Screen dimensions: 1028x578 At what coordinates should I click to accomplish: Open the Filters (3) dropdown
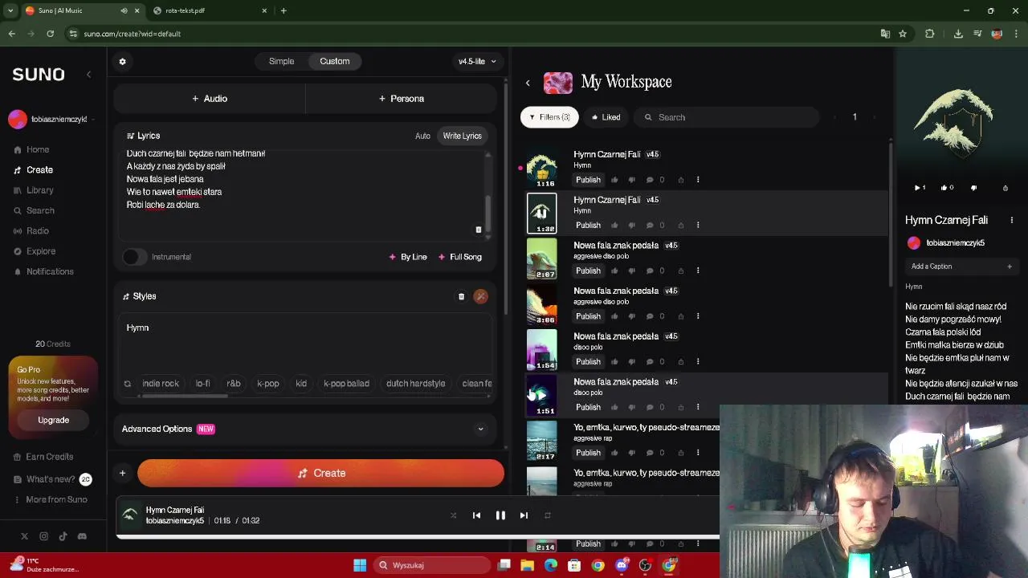pos(550,117)
